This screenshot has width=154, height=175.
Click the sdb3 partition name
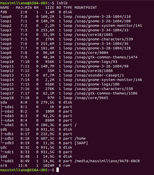(x=9, y=143)
